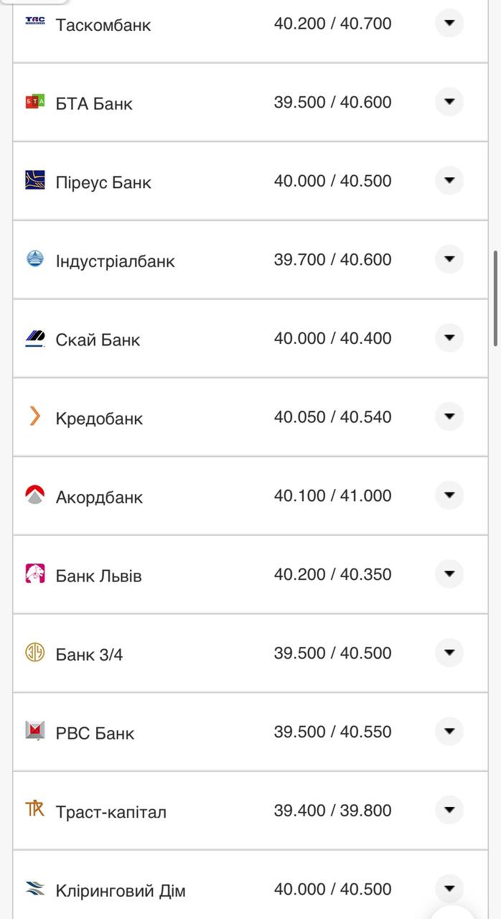Screen dimensions: 501x919
Task: Open the Кредобанк bank name link
Action: tap(99, 419)
